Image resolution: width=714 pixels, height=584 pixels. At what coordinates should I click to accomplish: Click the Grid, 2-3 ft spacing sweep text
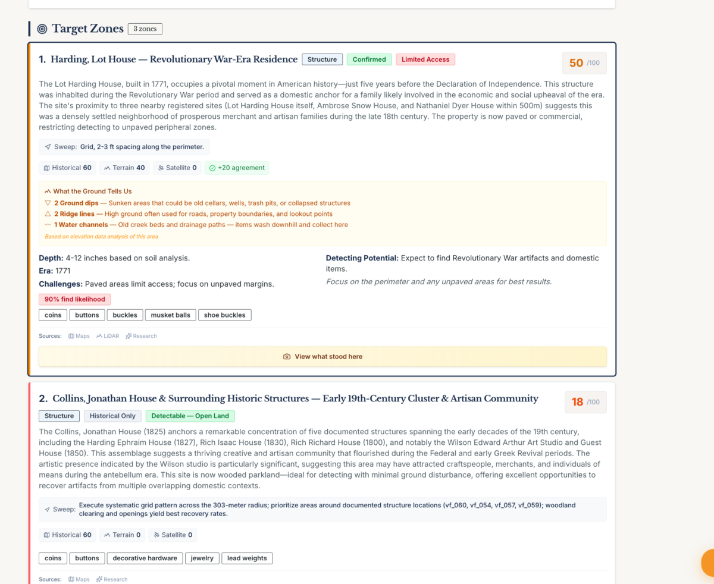tap(142, 147)
